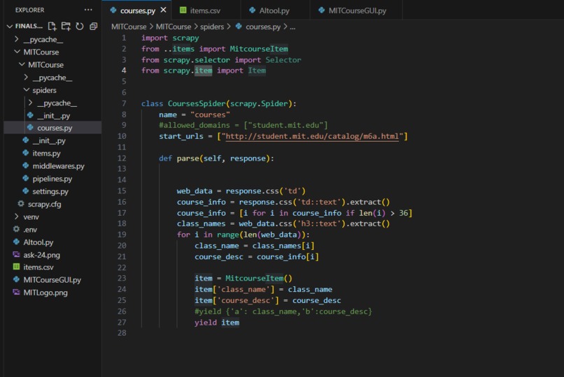Switch to the AItool.py tab

(274, 10)
